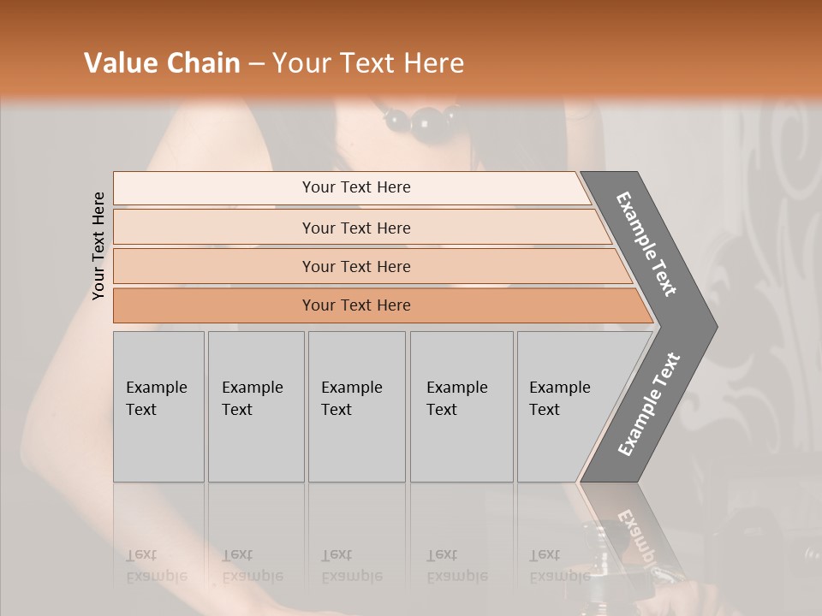Select the vertical 'Your Text Here' side label
Image resolution: width=822 pixels, height=616 pixels.
click(98, 246)
